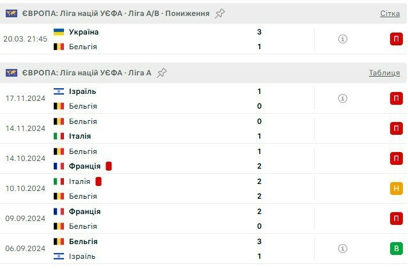The image size is (408, 269).
Task: Click the red П badge for 09.09.2024
Action: click(396, 219)
